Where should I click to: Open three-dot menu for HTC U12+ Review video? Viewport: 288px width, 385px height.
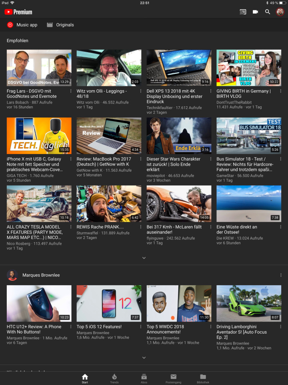pos(71,327)
